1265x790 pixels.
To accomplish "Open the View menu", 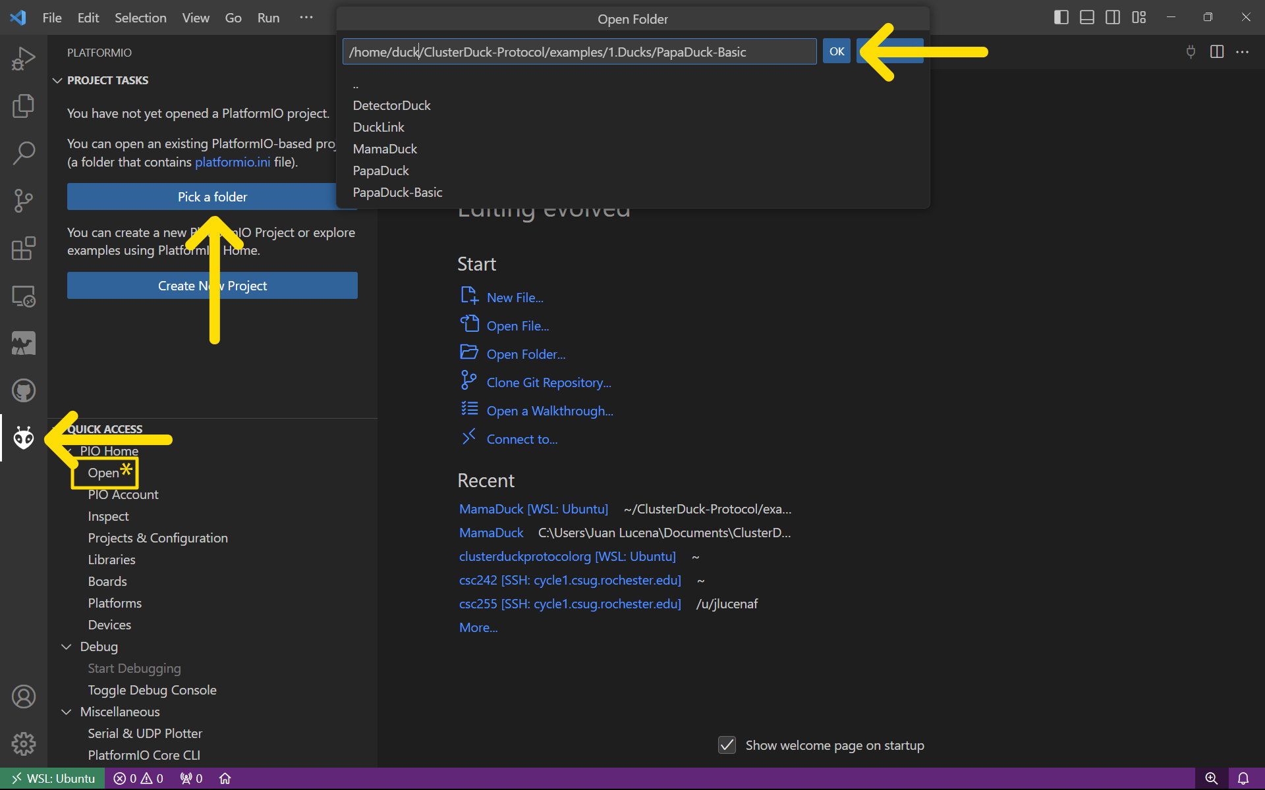I will pyautogui.click(x=196, y=18).
